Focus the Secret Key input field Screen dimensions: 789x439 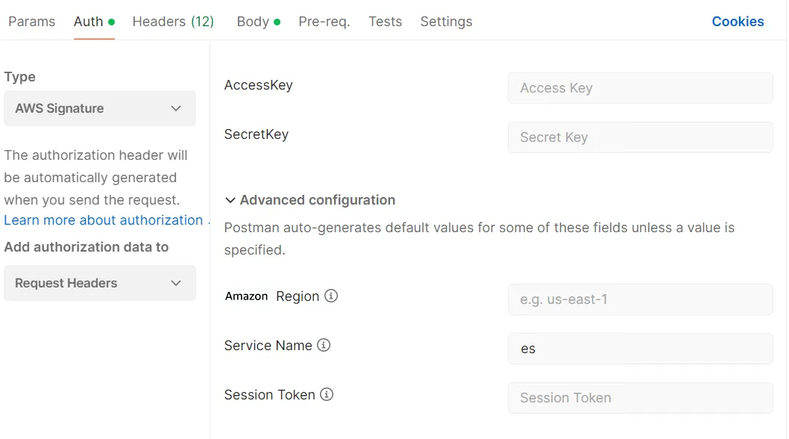640,137
